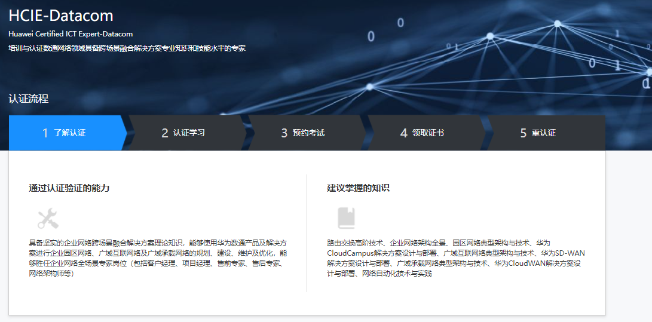Switch to the 认证学习 step tab
652x322 pixels.
(x=187, y=133)
